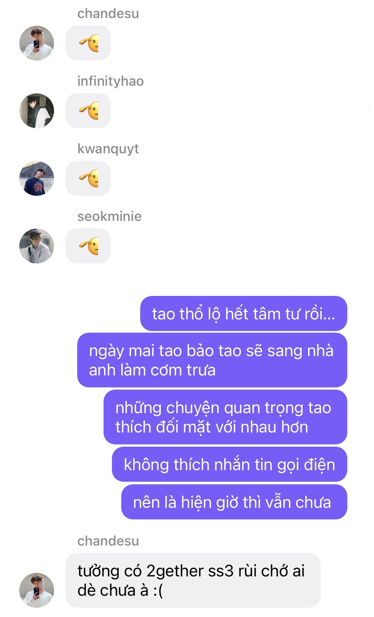Select 'nên là hiện giờ thì vẫn chưa' message
Viewport: 374px width, 617px height.
tap(234, 502)
